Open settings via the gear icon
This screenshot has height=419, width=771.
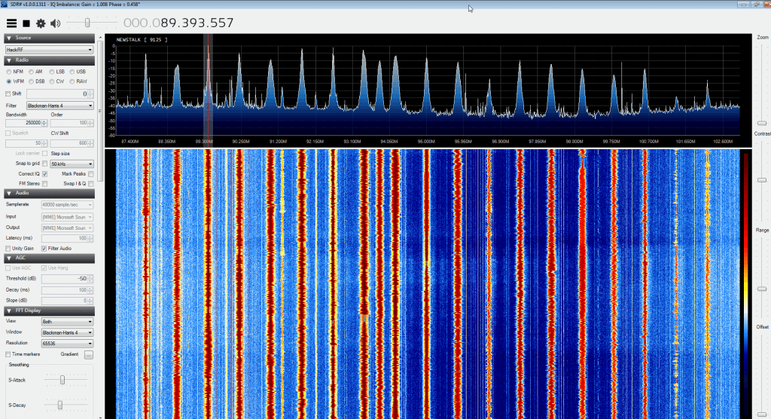(41, 23)
